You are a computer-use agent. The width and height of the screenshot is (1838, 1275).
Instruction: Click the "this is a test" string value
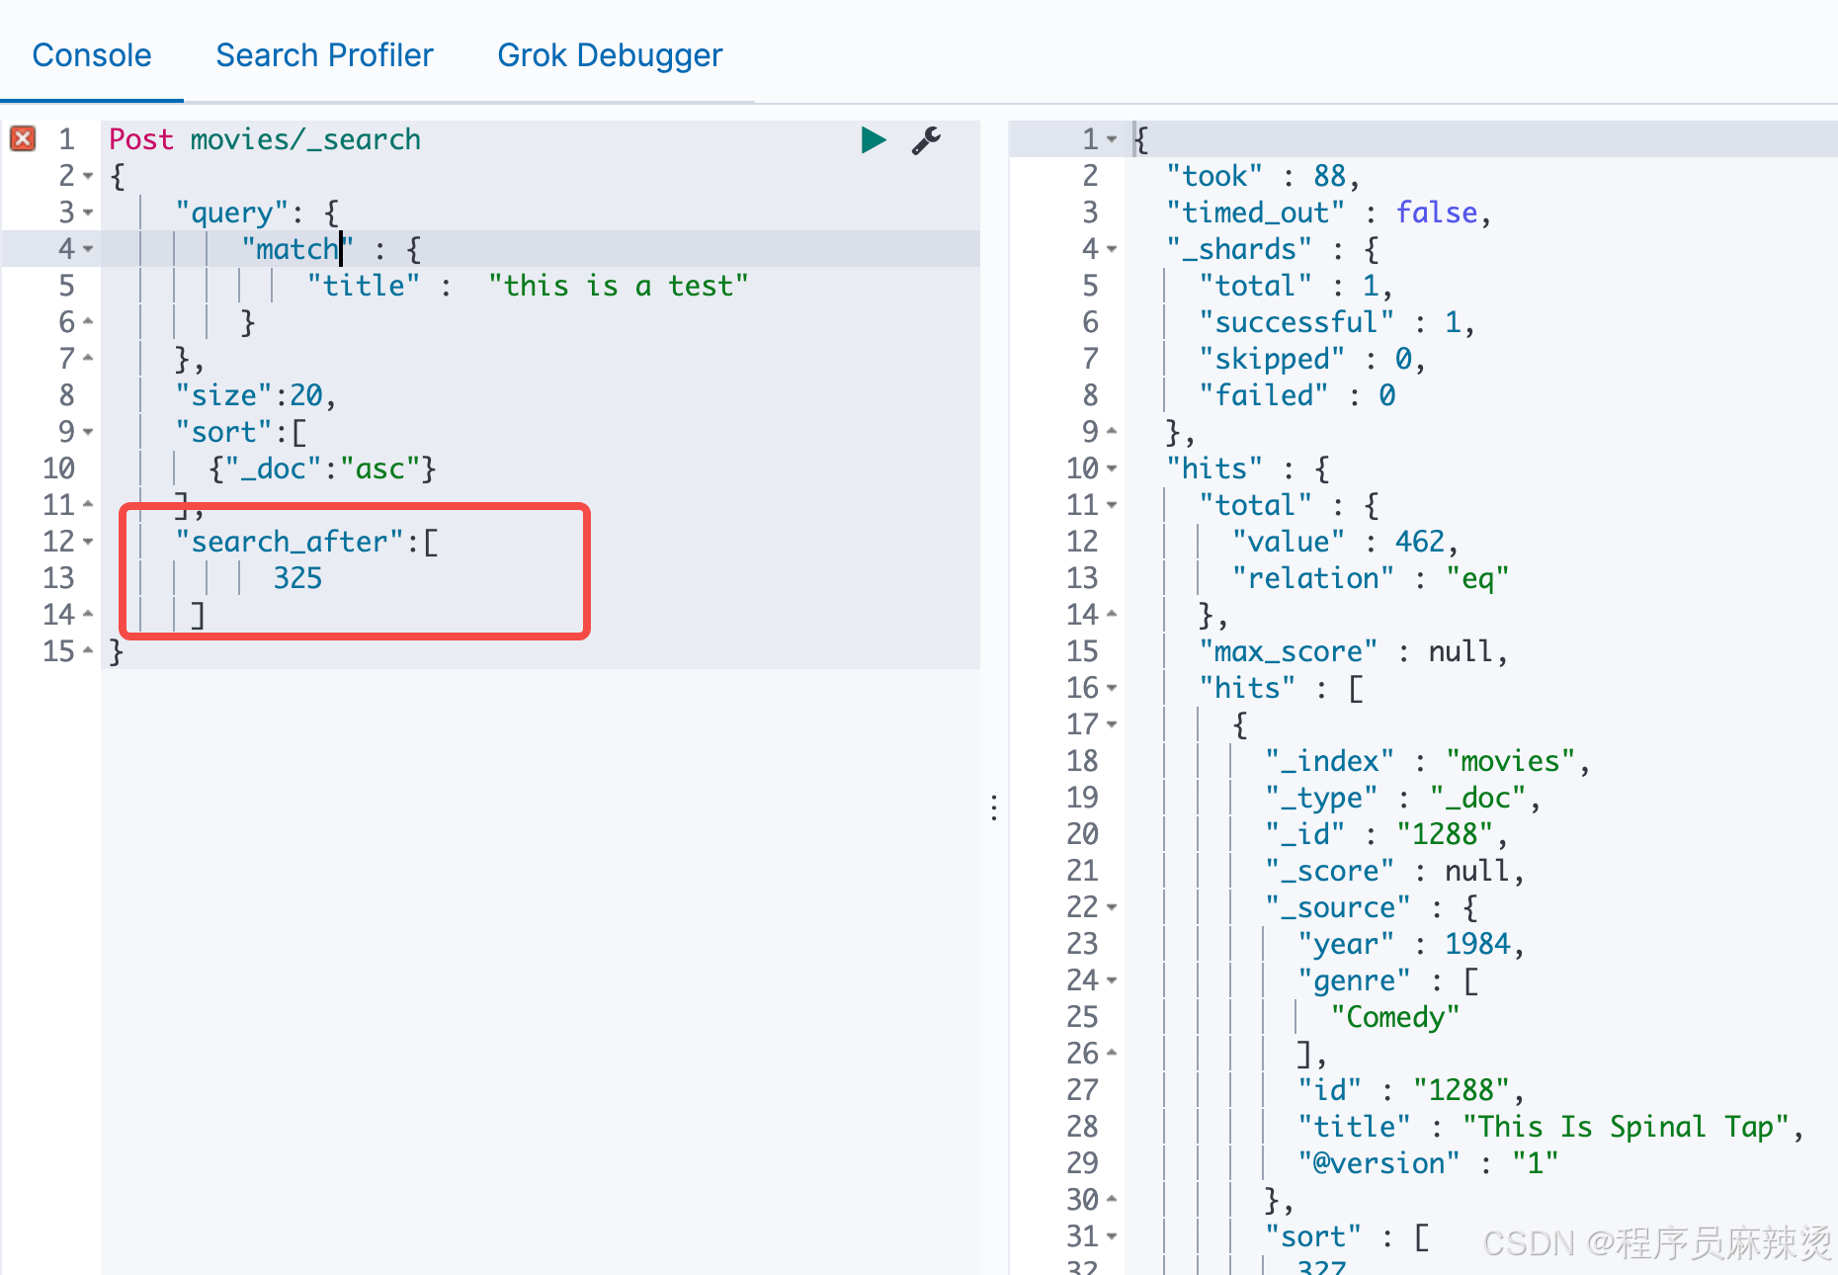[x=619, y=286]
